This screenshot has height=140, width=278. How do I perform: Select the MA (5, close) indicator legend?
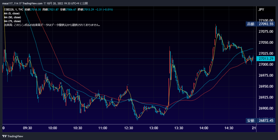[x=12, y=14]
